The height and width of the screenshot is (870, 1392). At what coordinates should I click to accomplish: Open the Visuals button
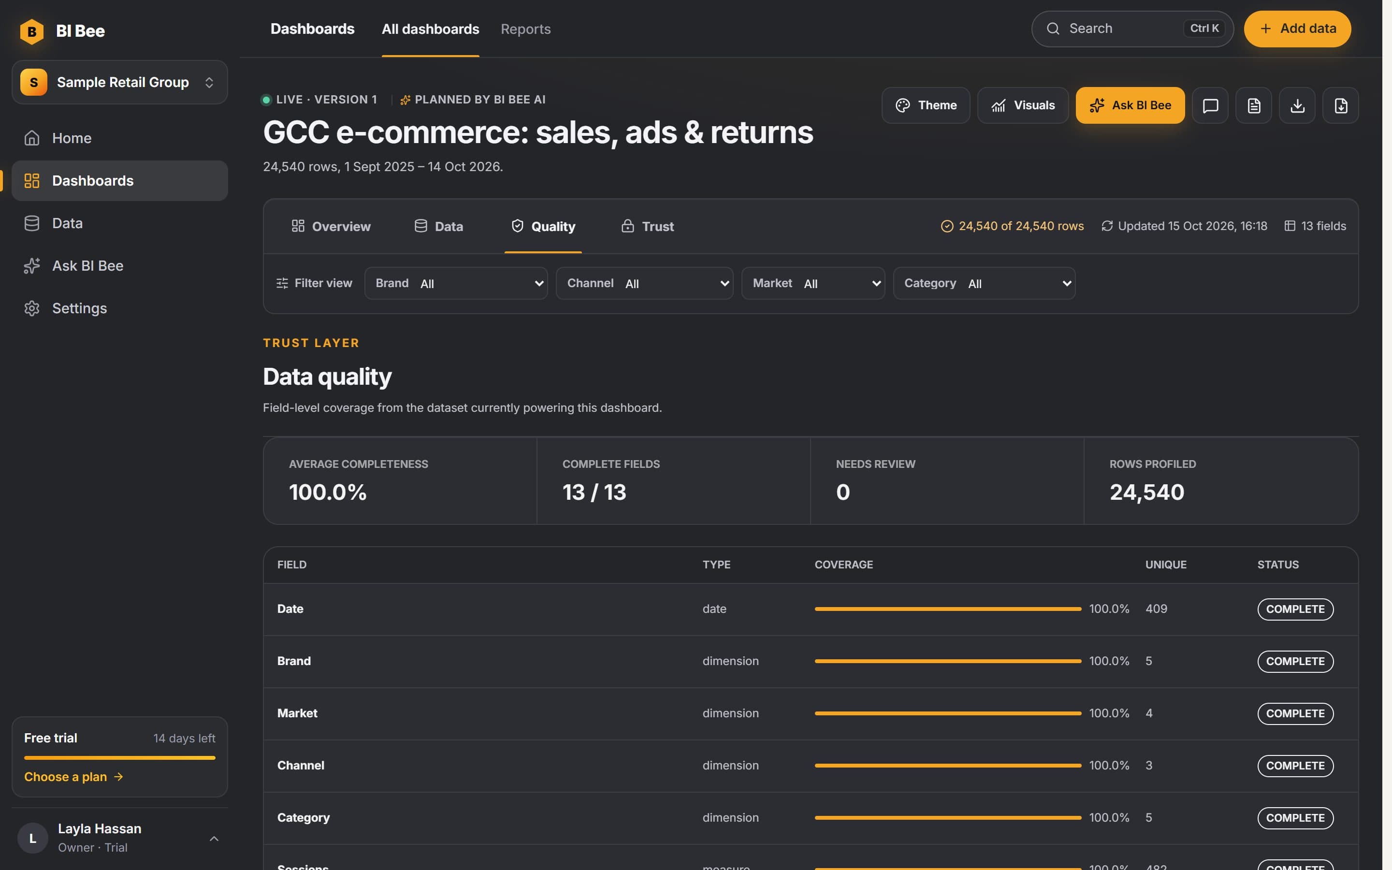(1023, 105)
